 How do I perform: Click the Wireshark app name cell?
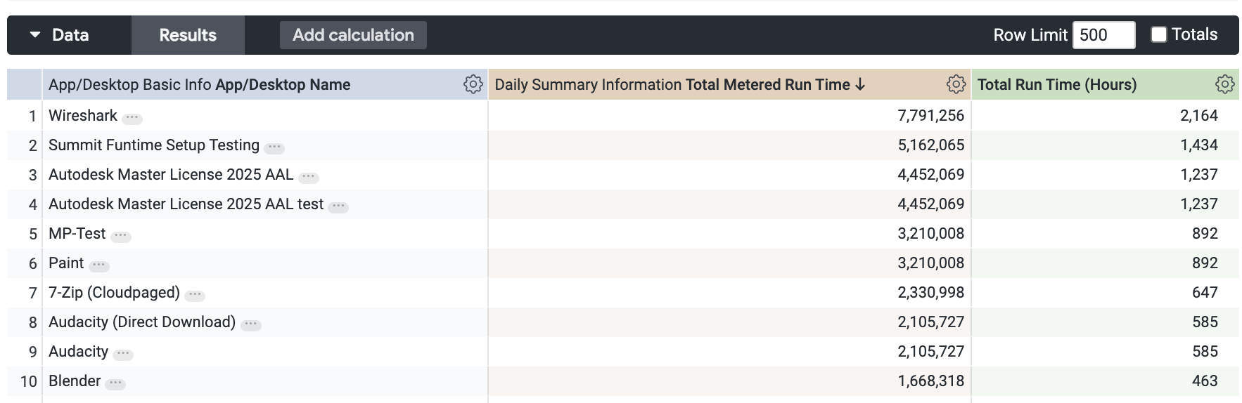[83, 115]
